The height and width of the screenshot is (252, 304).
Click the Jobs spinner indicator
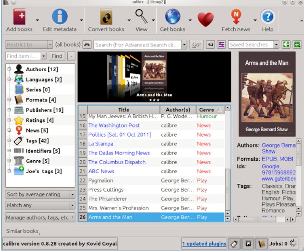pyautogui.click(x=293, y=243)
